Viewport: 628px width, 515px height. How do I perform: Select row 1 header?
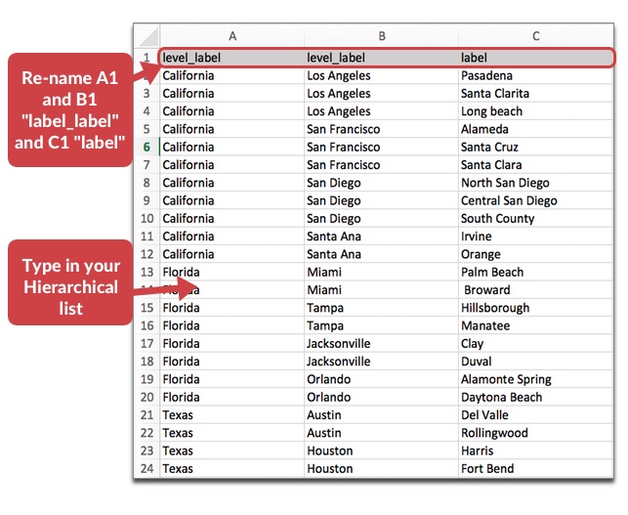coord(147,58)
